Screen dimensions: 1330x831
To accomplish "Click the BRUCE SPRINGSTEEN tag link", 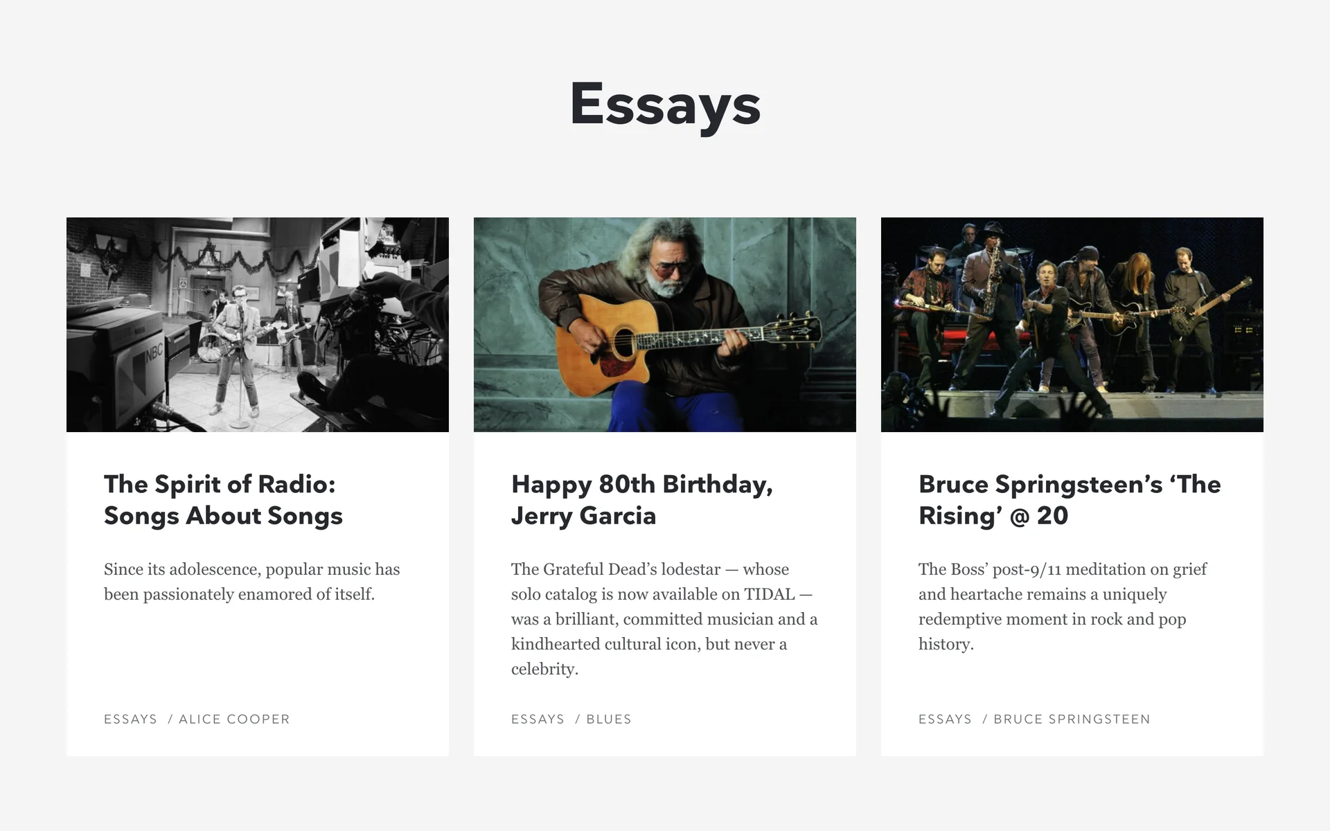I will pyautogui.click(x=1072, y=719).
